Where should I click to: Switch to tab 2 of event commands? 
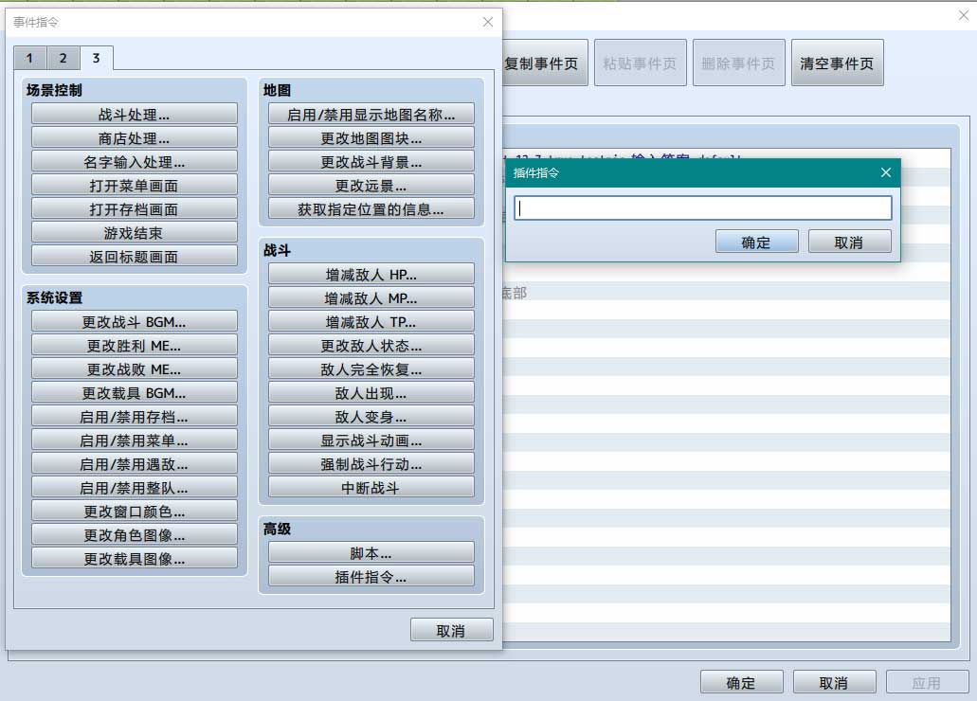[x=63, y=58]
